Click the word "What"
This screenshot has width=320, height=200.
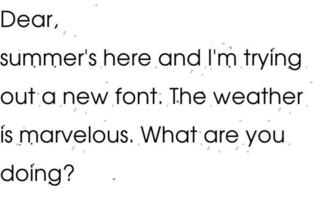(x=170, y=135)
